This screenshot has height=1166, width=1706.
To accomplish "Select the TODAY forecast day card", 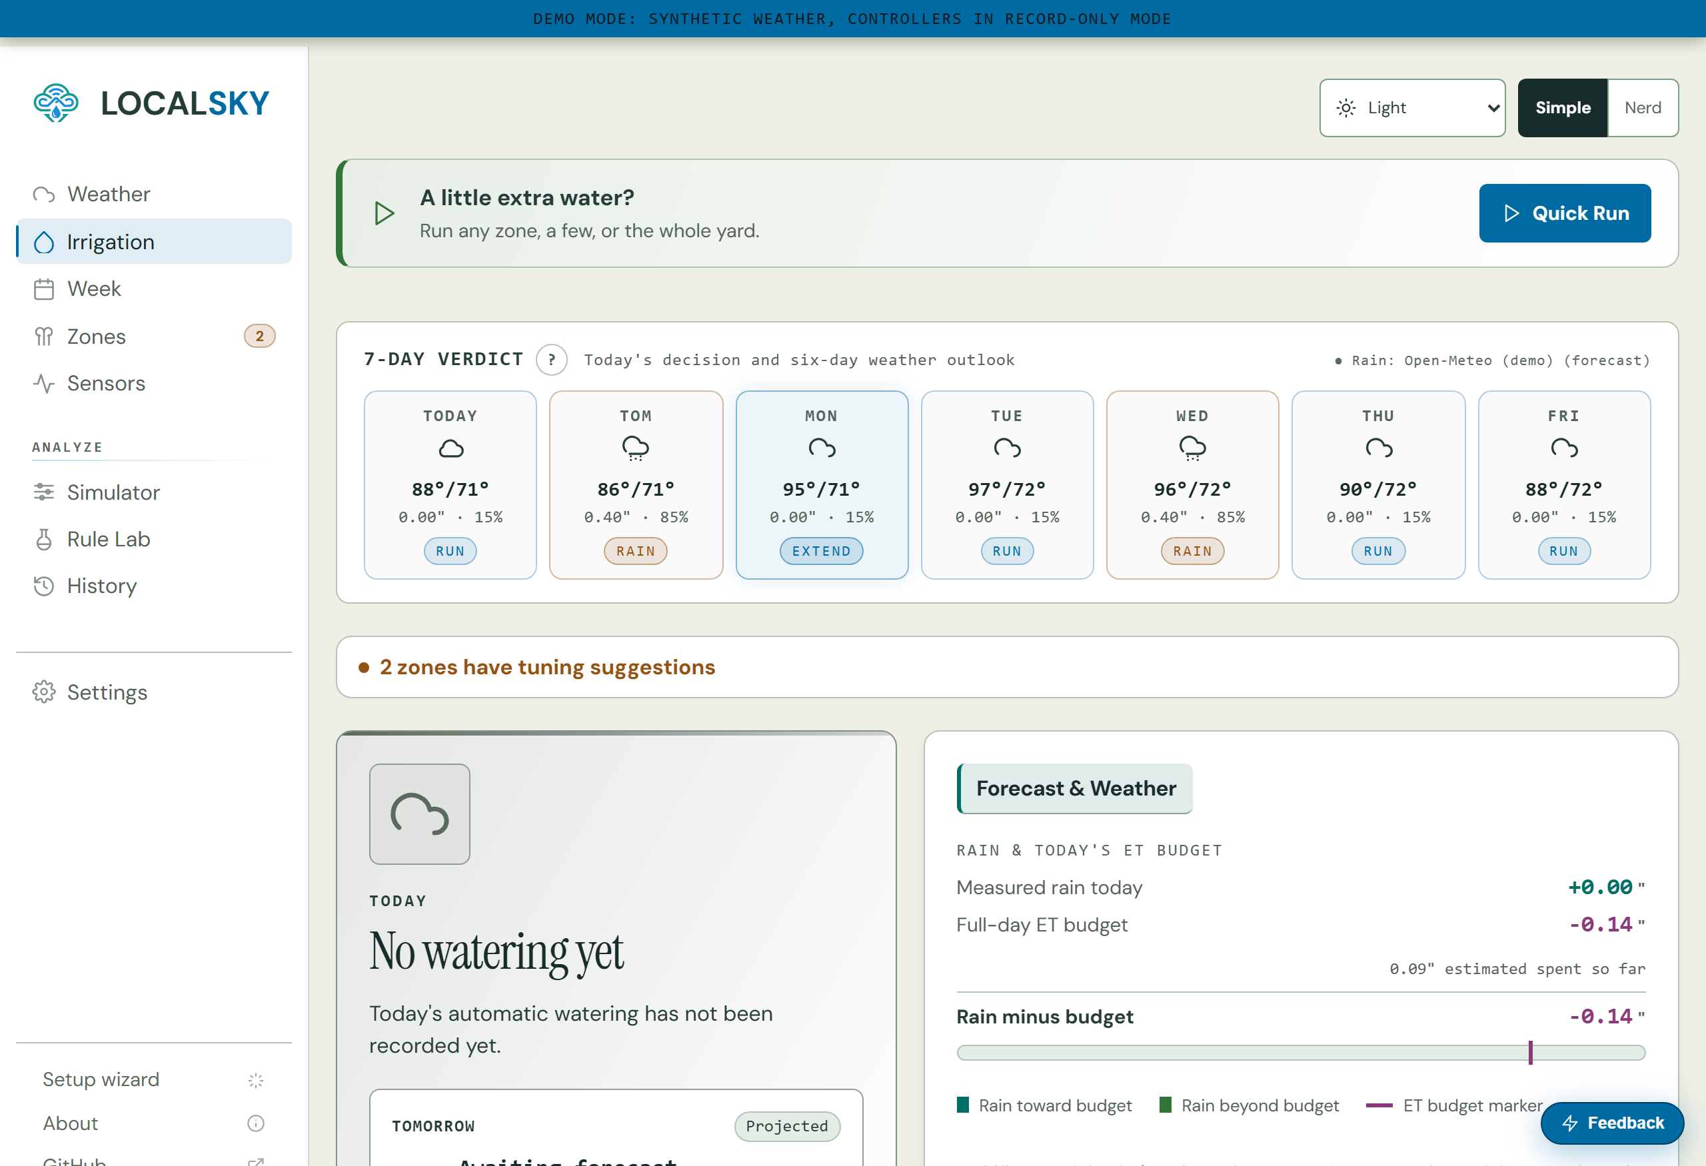I will tap(450, 485).
